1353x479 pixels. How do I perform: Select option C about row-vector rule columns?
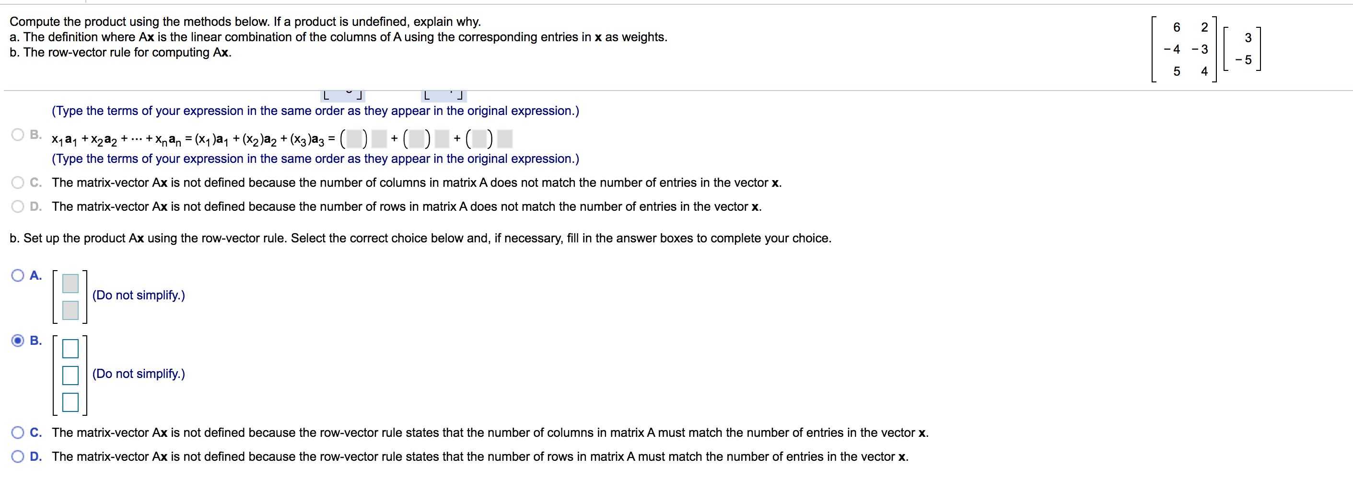(17, 433)
